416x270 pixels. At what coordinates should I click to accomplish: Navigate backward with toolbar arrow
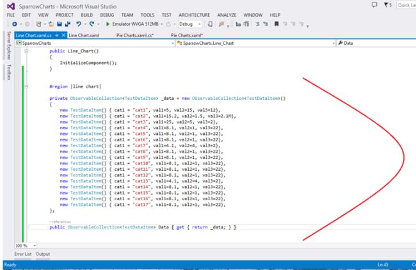pos(15,24)
